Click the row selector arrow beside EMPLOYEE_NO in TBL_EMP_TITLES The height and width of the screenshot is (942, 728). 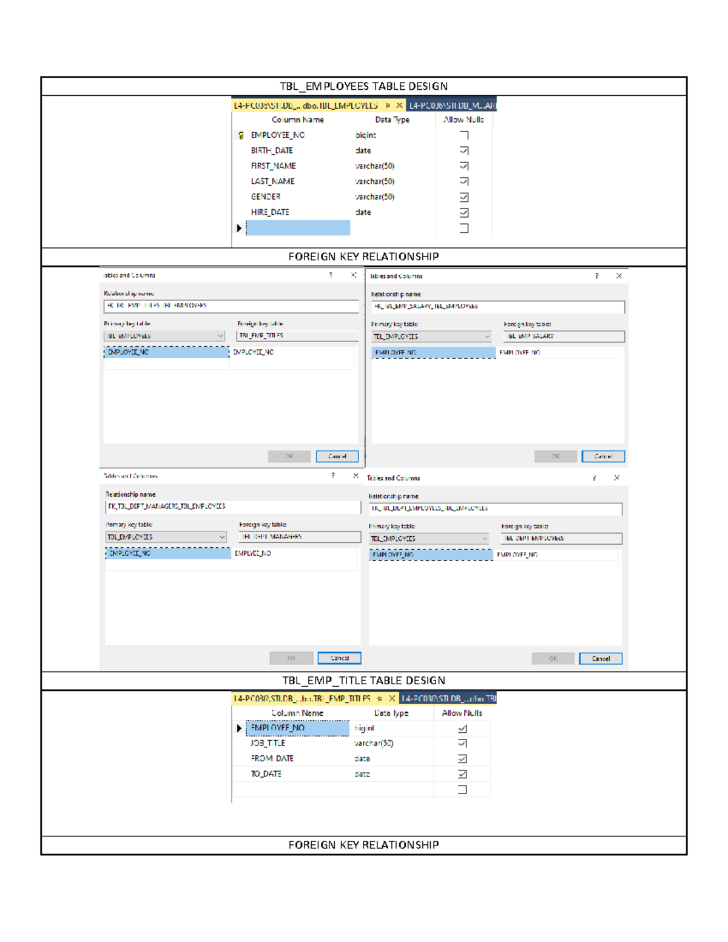pyautogui.click(x=239, y=727)
